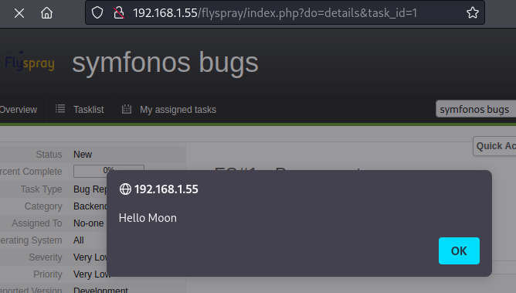This screenshot has height=293, width=516.
Task: Click the Percent Complete progress bar
Action: pyautogui.click(x=109, y=171)
